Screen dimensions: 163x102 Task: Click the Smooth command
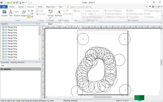point(67,14)
